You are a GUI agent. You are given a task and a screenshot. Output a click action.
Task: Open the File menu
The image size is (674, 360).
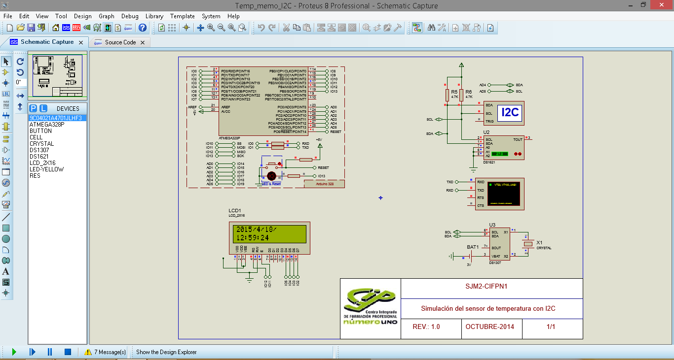tap(8, 16)
